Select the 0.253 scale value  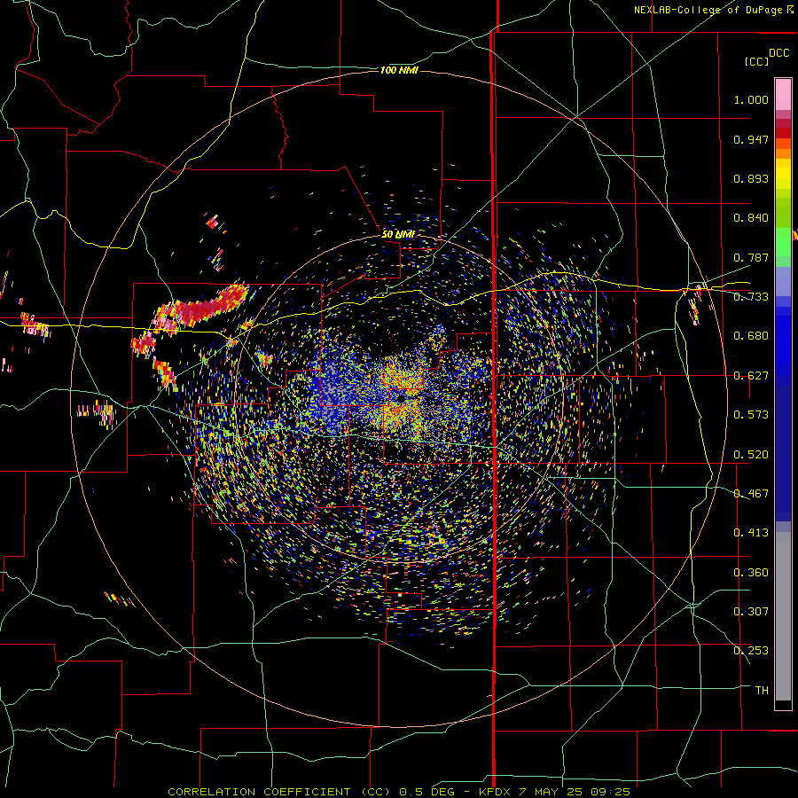(751, 651)
